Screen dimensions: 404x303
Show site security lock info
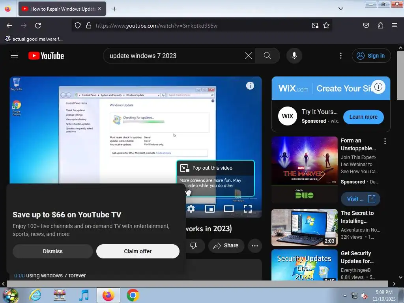[89, 26]
